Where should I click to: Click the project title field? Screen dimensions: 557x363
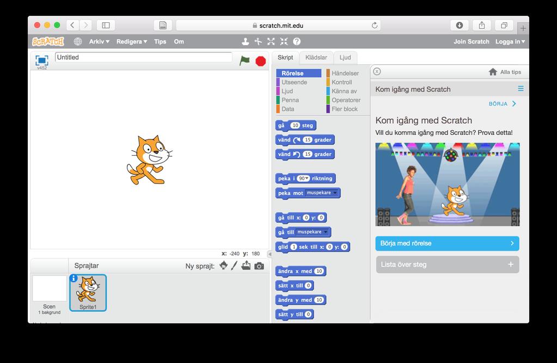144,57
